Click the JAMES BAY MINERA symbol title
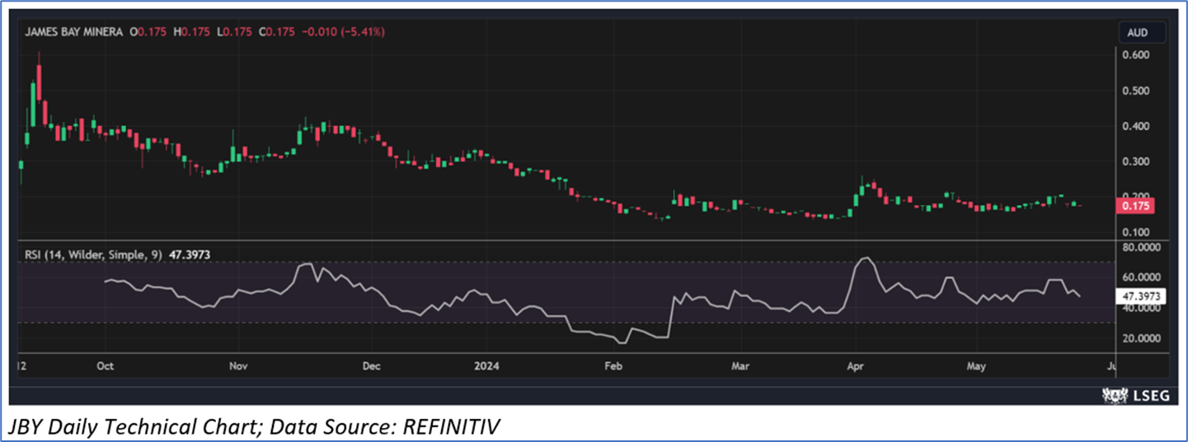The width and height of the screenshot is (1188, 442). coord(73,31)
